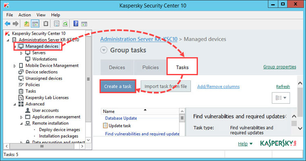
Task: Sort by the Name column header
Action: click(140, 112)
